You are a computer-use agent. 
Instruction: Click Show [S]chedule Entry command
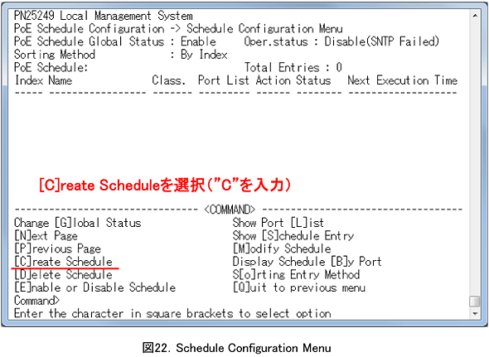point(293,236)
